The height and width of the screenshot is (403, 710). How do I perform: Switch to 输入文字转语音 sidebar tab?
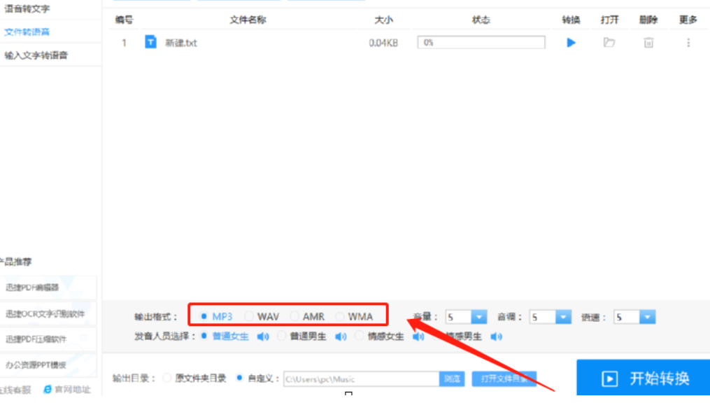coord(36,56)
